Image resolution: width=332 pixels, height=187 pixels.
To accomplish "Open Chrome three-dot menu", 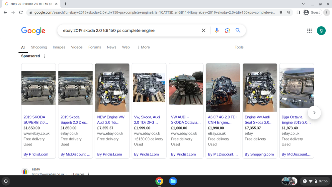I will click(327, 13).
